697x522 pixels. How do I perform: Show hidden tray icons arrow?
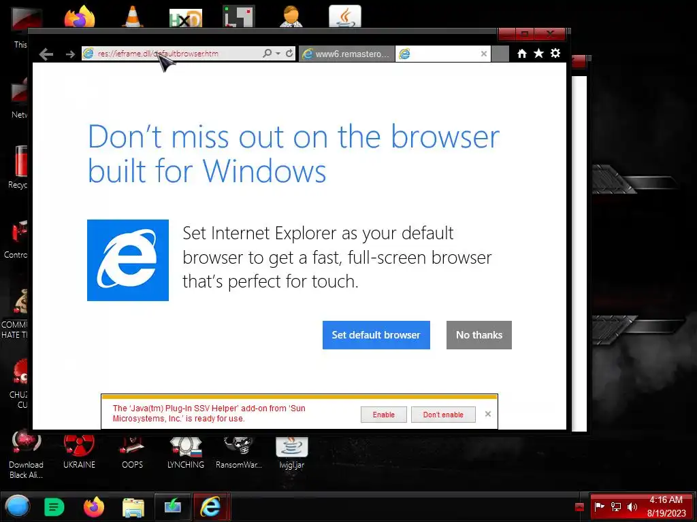tap(579, 506)
